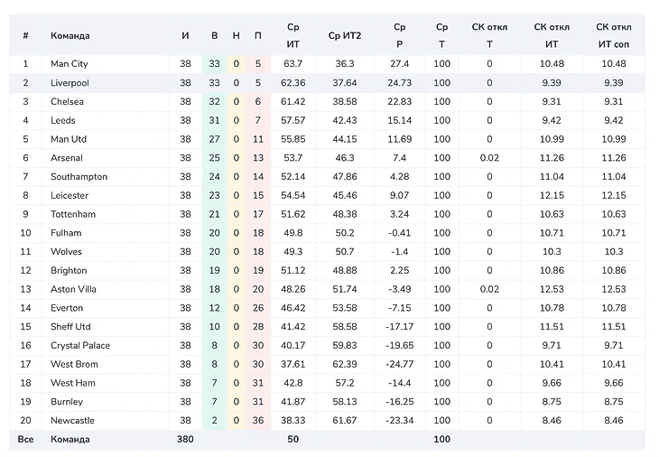Sort by the П (losses) column header

click(x=258, y=35)
